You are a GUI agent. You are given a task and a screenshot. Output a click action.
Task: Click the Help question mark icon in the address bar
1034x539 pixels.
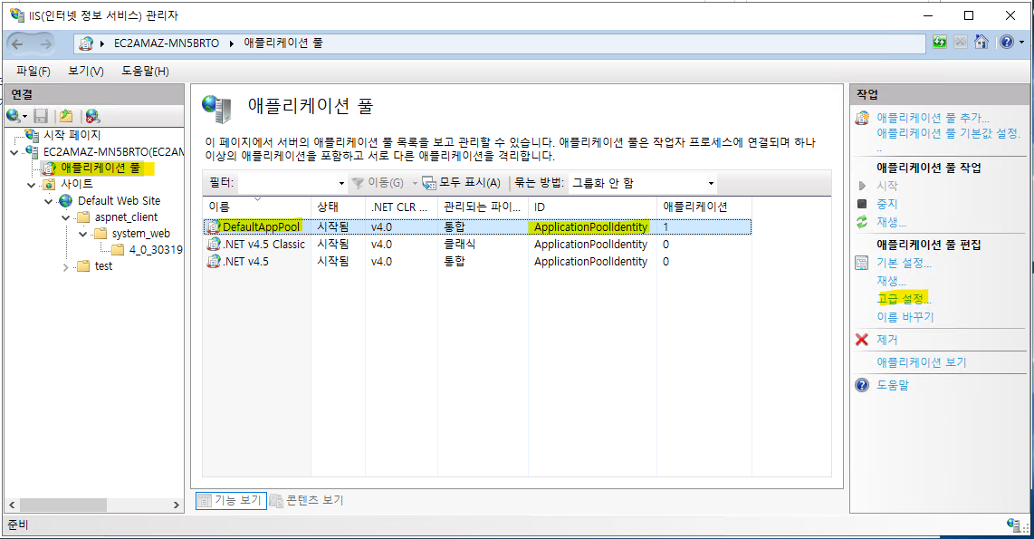(x=1006, y=43)
